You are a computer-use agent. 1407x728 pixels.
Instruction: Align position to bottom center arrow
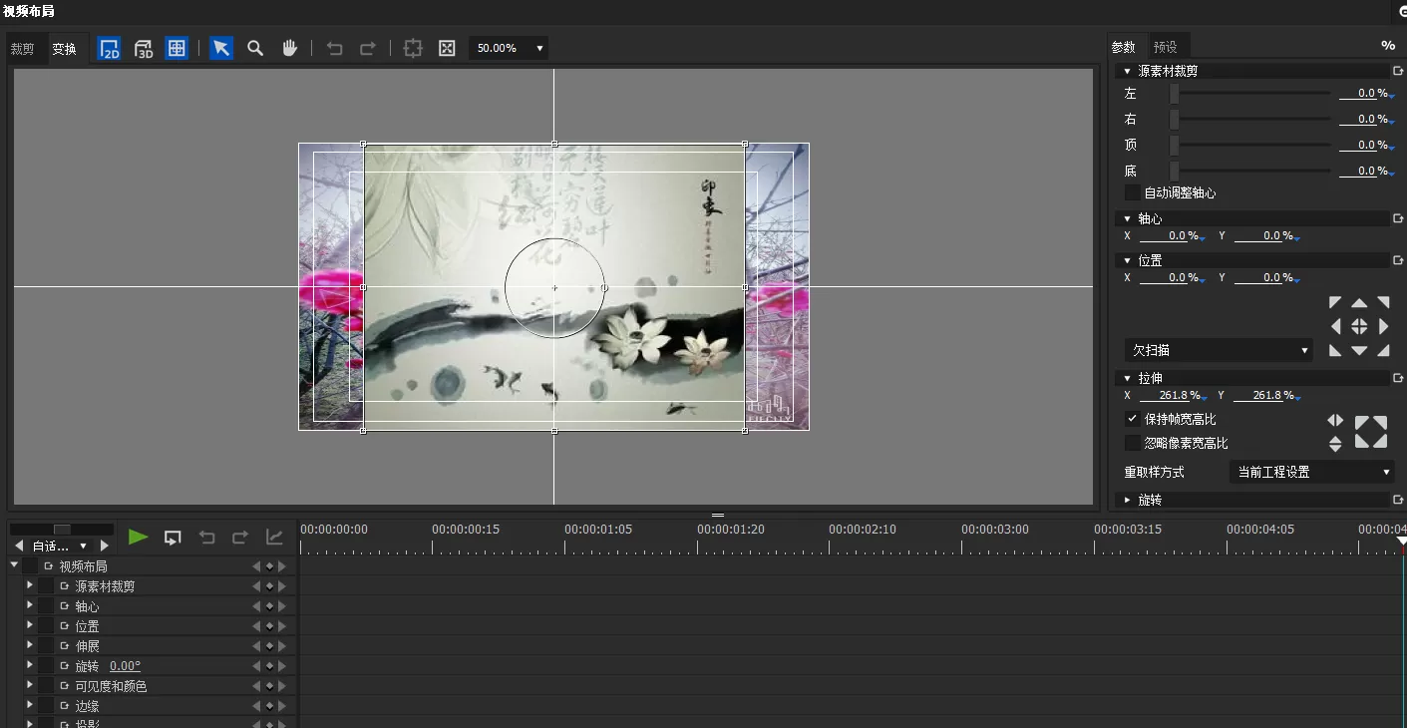1359,350
